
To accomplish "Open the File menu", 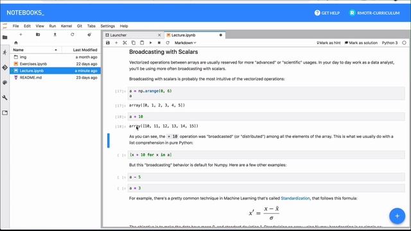I will [x=15, y=26].
